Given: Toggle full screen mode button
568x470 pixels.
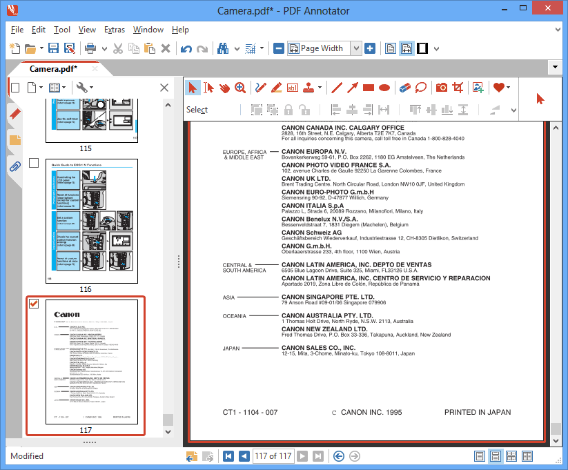Looking at the screenshot, I should coord(422,48).
